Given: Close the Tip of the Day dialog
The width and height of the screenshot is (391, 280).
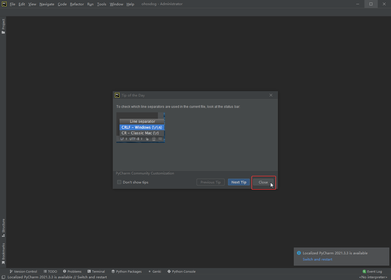Looking at the screenshot, I should tap(263, 182).
